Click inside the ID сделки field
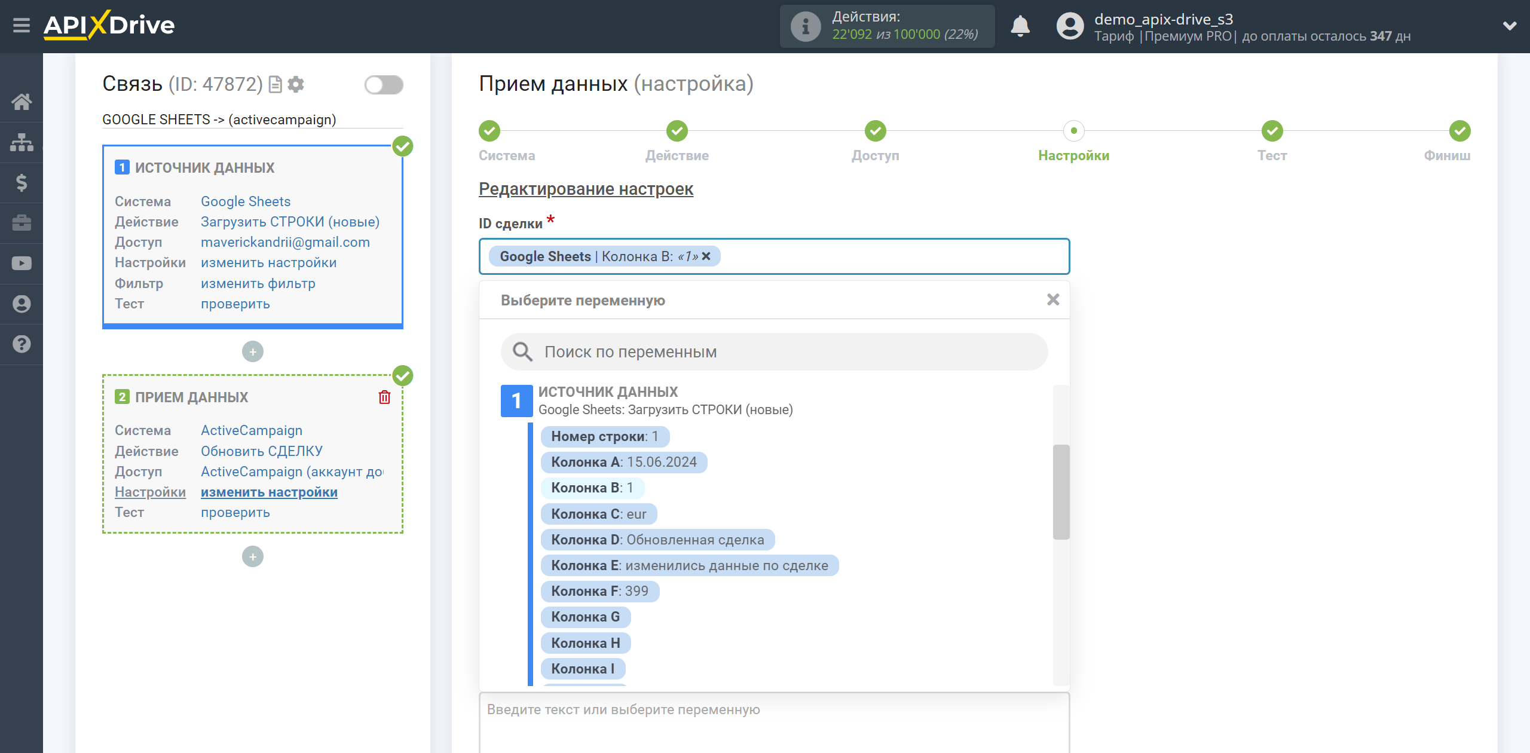The width and height of the screenshot is (1530, 753). point(775,256)
